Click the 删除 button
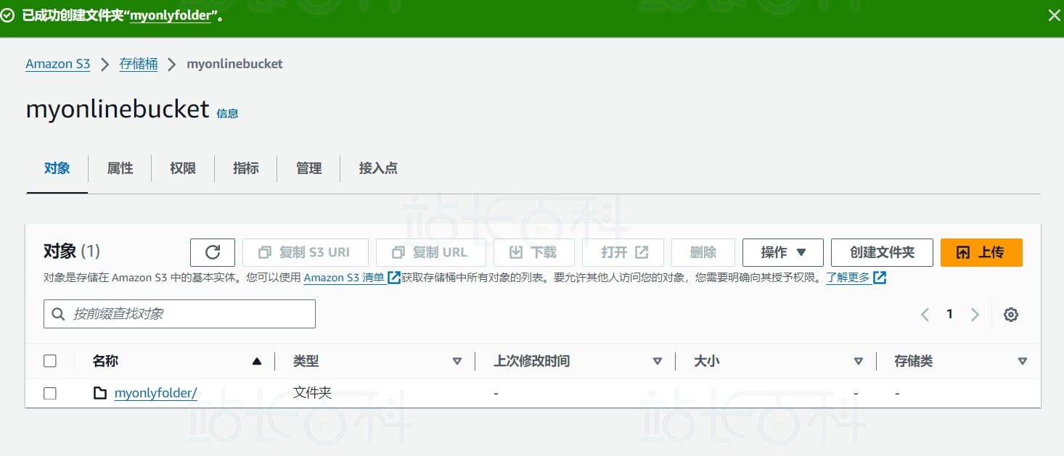 point(703,252)
